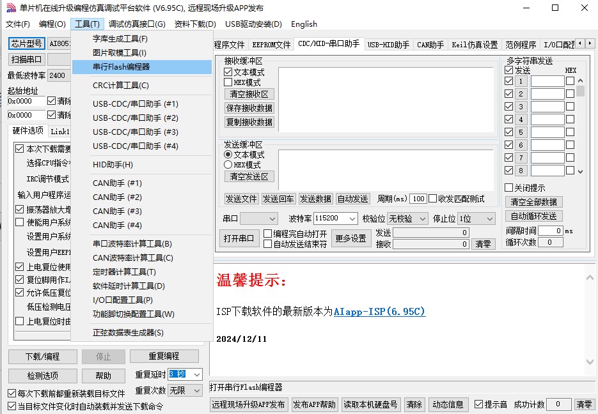Click the 间隔时间 ms input field

pos(550,231)
